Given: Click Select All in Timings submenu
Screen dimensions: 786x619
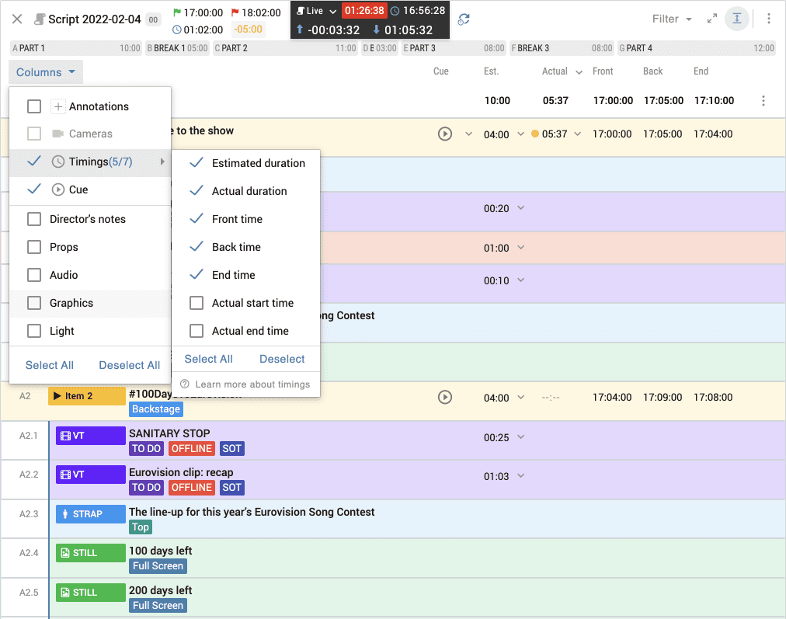Looking at the screenshot, I should pos(208,359).
